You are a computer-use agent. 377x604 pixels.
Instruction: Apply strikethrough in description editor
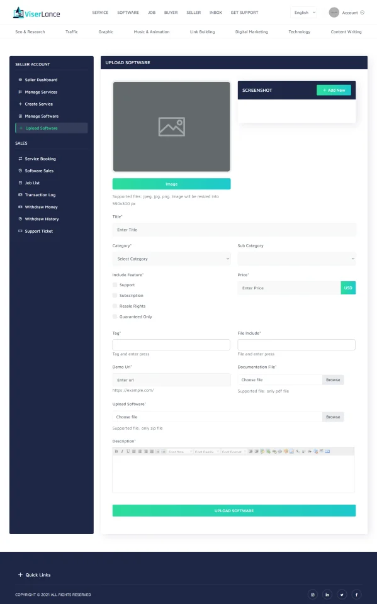click(310, 452)
